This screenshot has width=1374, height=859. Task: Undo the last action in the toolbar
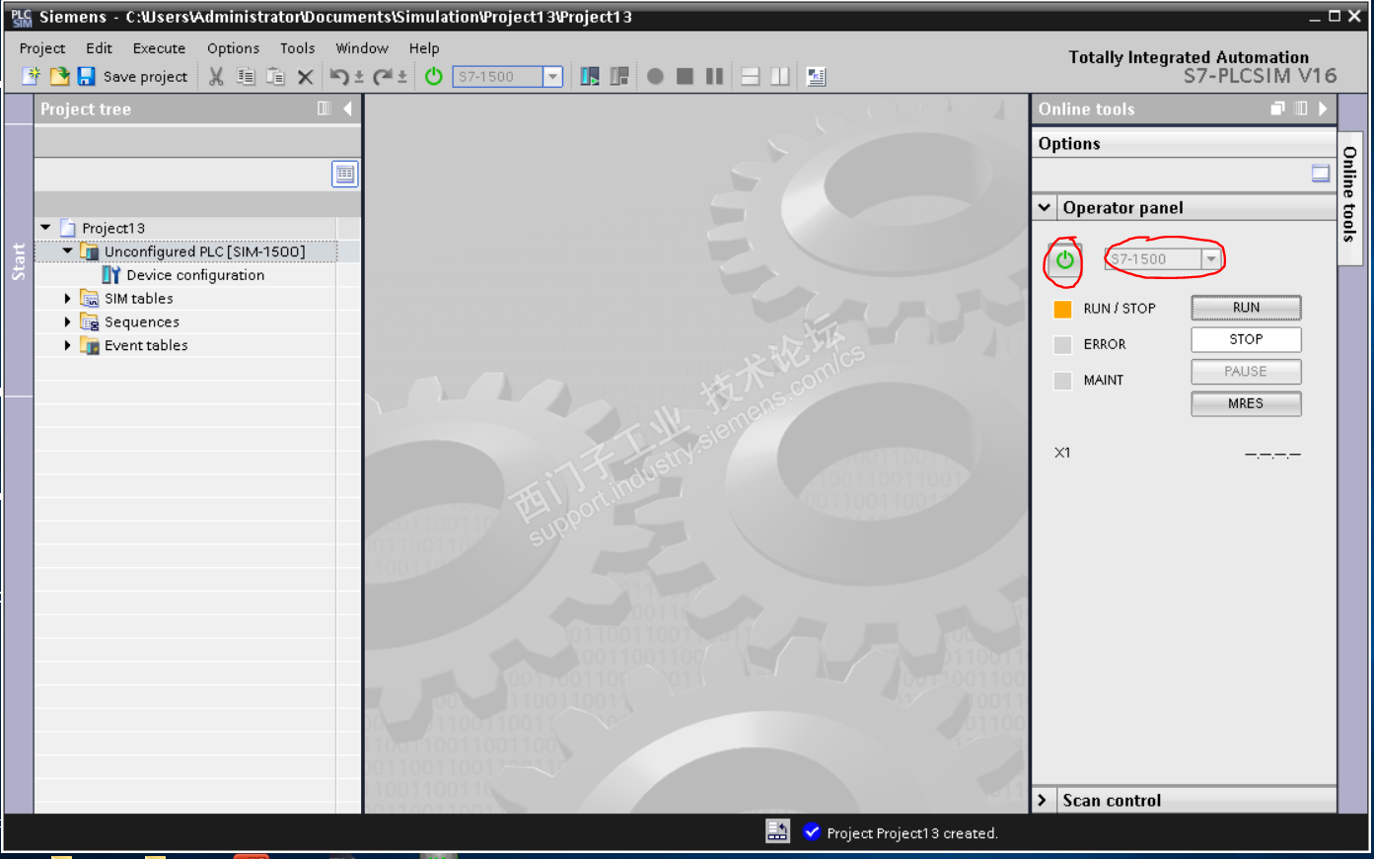tap(338, 76)
